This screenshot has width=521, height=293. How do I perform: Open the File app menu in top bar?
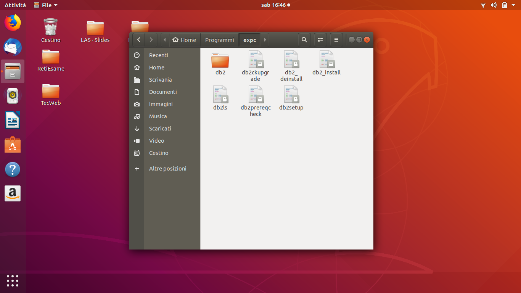click(46, 5)
